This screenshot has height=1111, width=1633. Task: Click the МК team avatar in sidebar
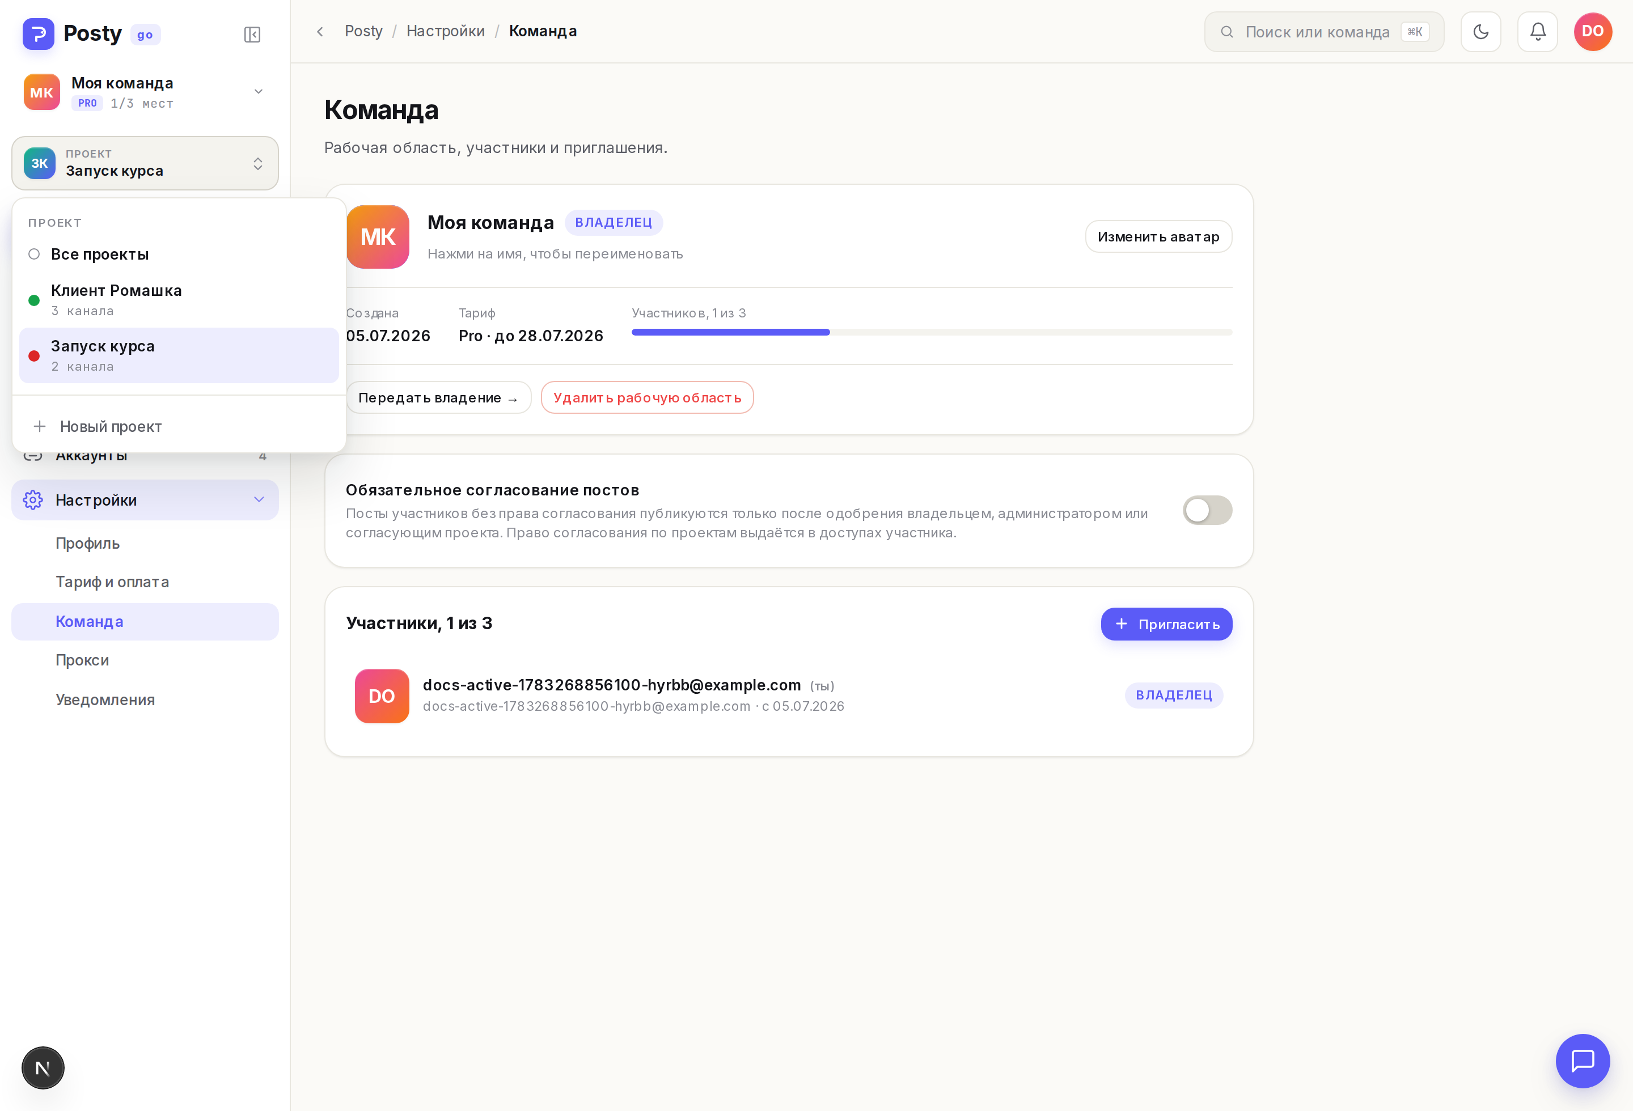tap(42, 92)
